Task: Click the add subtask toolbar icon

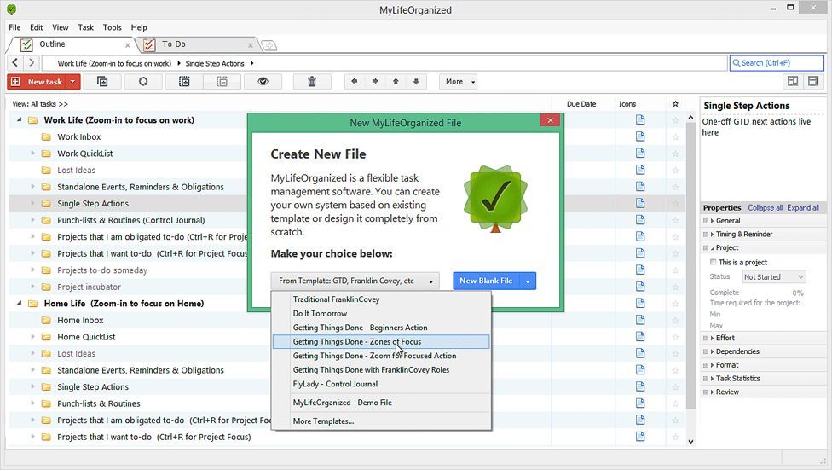Action: click(102, 82)
